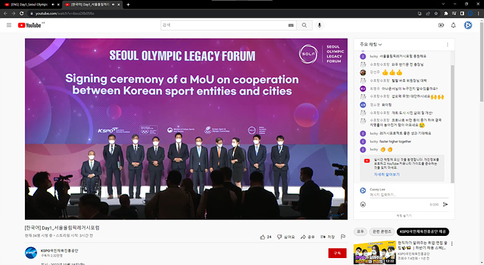Open the recommended video title
484x265 pixels.
(422, 246)
